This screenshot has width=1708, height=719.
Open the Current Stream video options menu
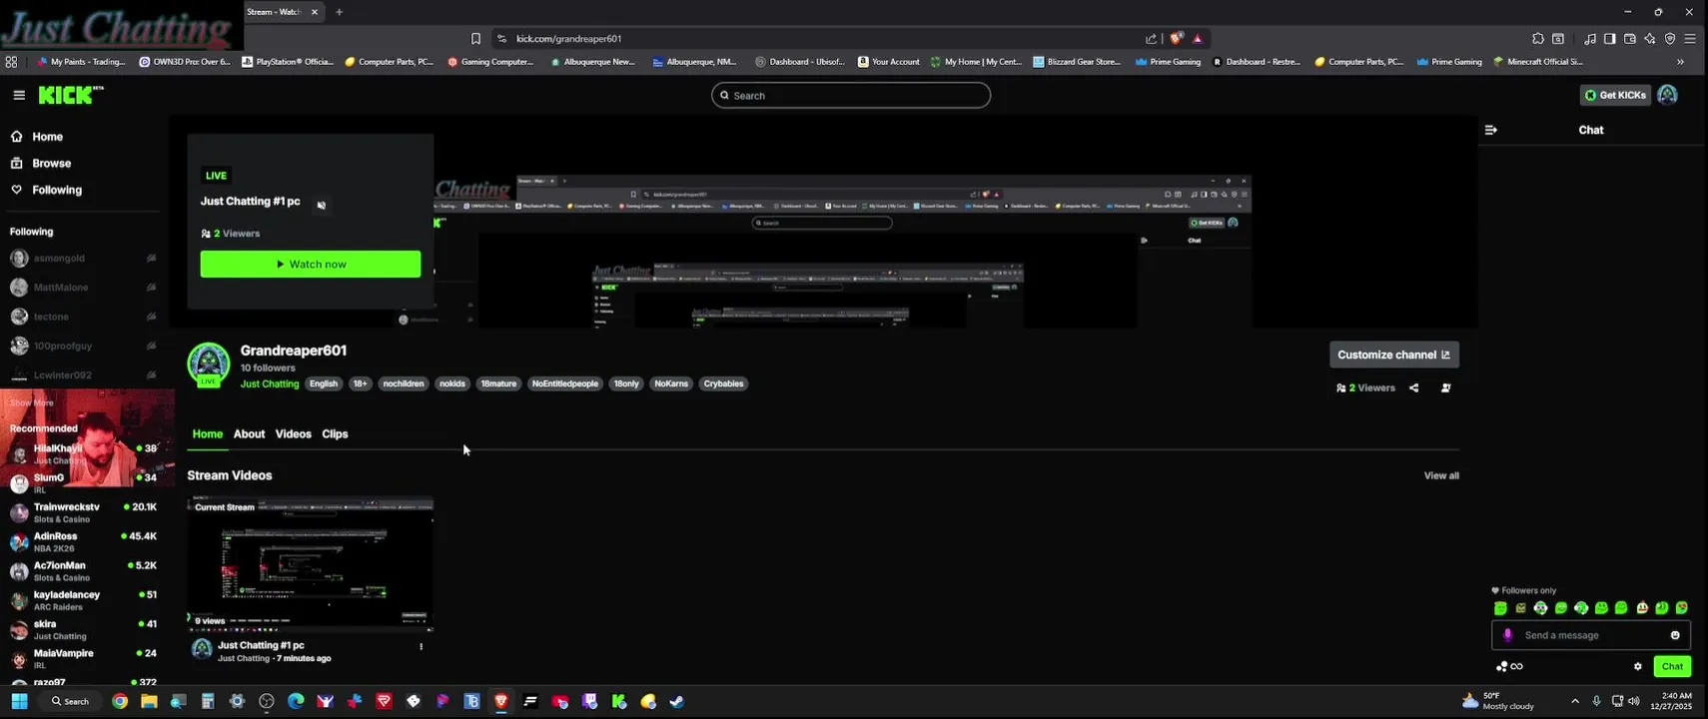pos(421,646)
